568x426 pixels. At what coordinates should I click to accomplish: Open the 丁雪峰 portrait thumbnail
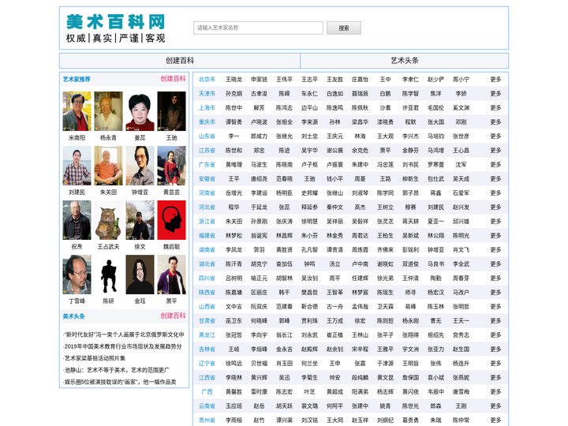77,275
